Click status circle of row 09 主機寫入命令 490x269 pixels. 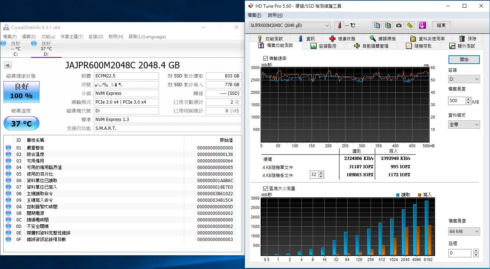pos(8,200)
